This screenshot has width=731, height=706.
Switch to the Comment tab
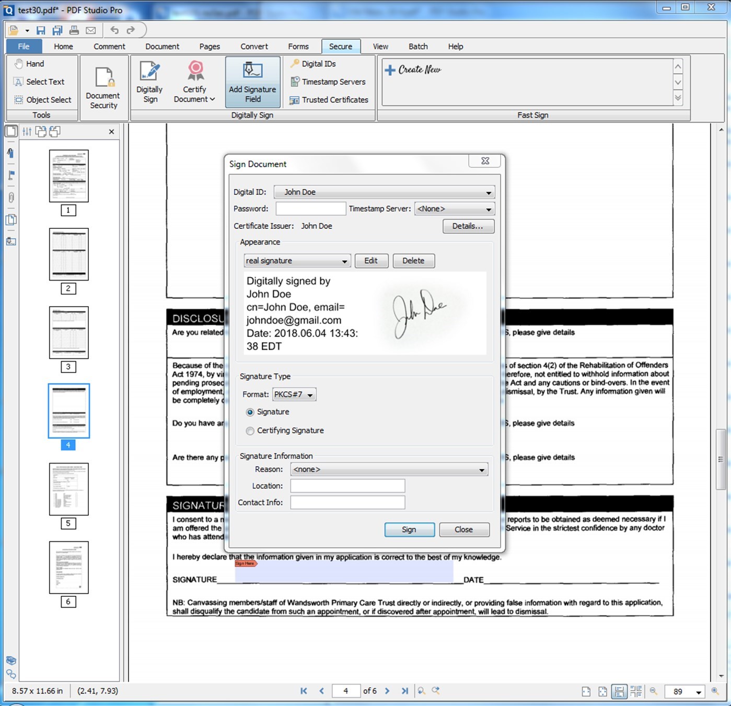tap(109, 47)
